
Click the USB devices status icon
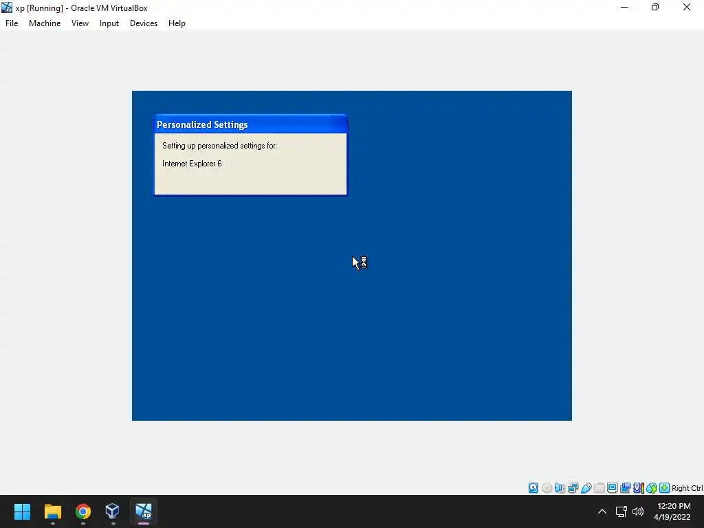pyautogui.click(x=586, y=488)
